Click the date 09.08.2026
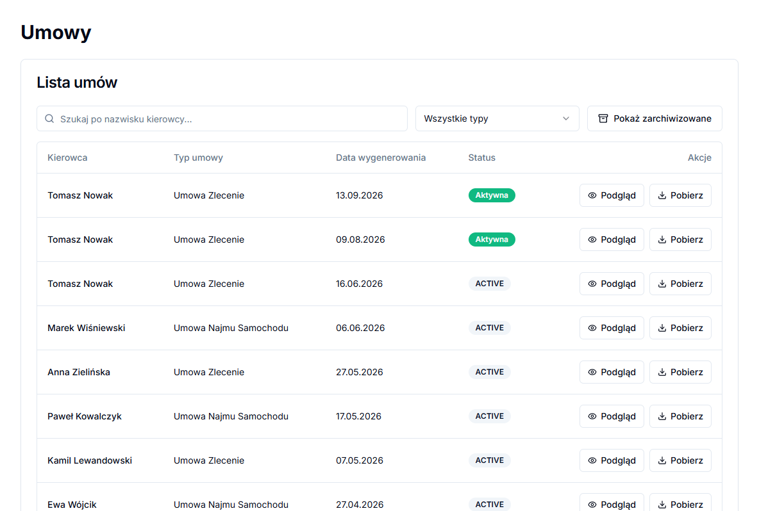This screenshot has height=511, width=759. [360, 239]
